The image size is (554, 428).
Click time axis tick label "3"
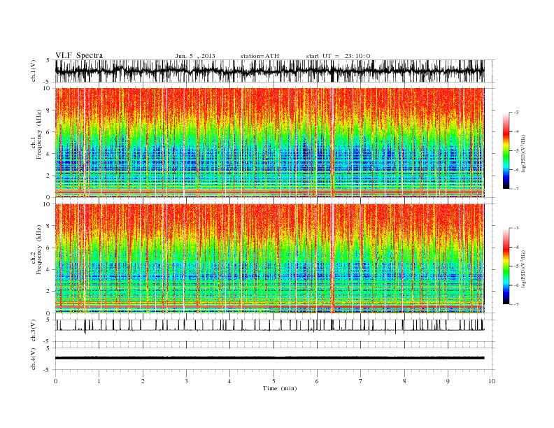pyautogui.click(x=186, y=381)
